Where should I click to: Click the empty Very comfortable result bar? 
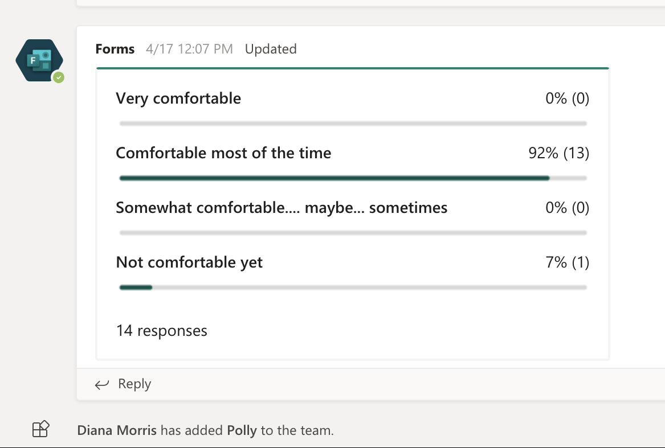(353, 124)
